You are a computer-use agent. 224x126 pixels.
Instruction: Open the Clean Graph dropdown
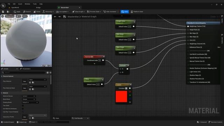[78, 12]
